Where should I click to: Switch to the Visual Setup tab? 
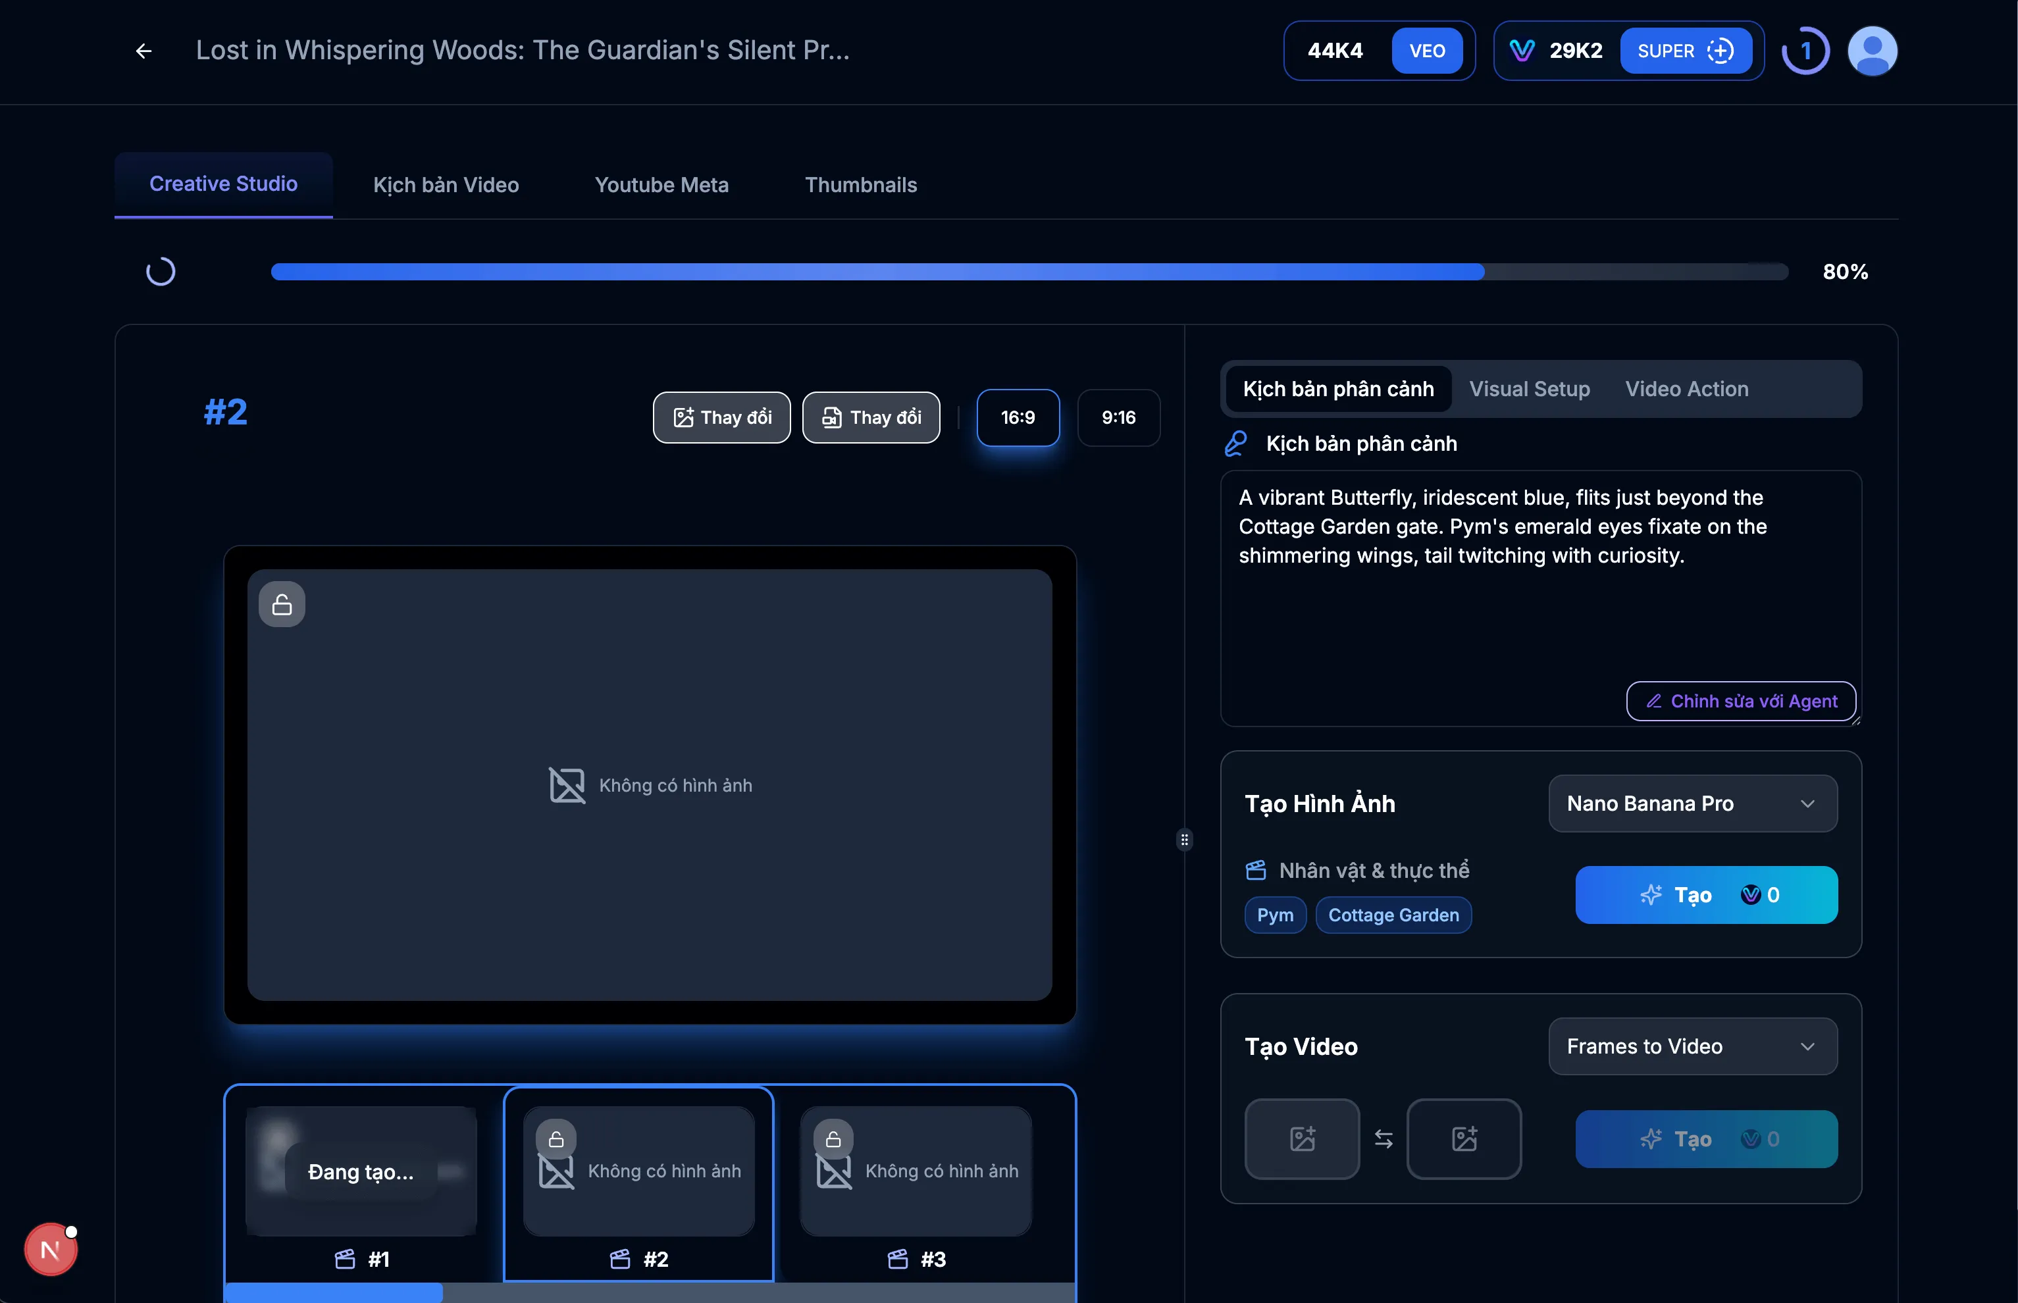[1529, 388]
